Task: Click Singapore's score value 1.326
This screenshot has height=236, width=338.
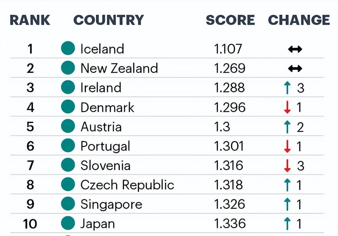Action: click(x=230, y=204)
